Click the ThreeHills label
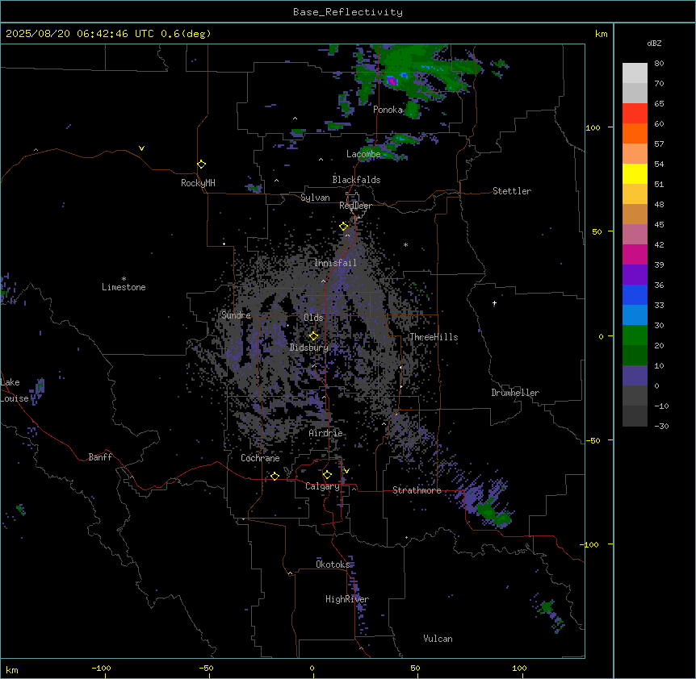Screen dimensions: 696x679 [434, 337]
